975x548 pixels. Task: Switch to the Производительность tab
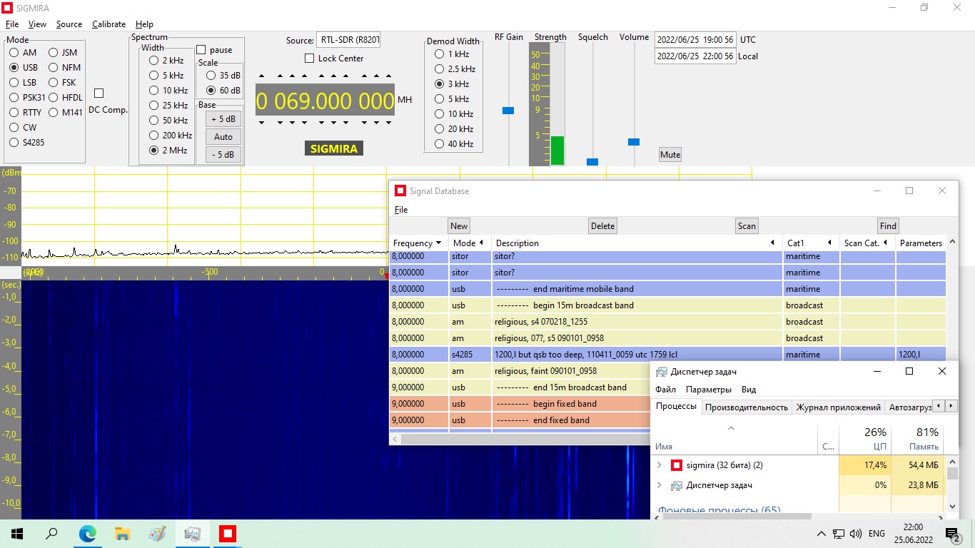point(746,407)
